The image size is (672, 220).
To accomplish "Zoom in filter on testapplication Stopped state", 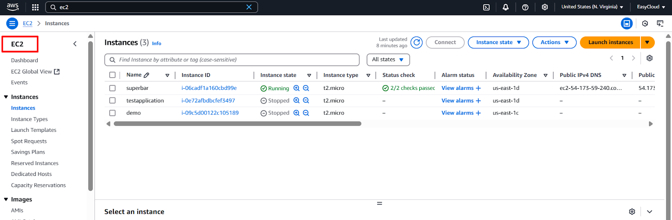I will pyautogui.click(x=297, y=100).
